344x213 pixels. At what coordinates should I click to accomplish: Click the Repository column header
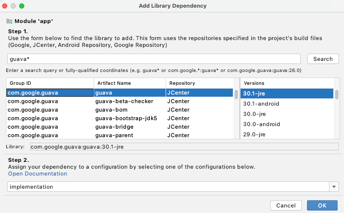point(199,83)
